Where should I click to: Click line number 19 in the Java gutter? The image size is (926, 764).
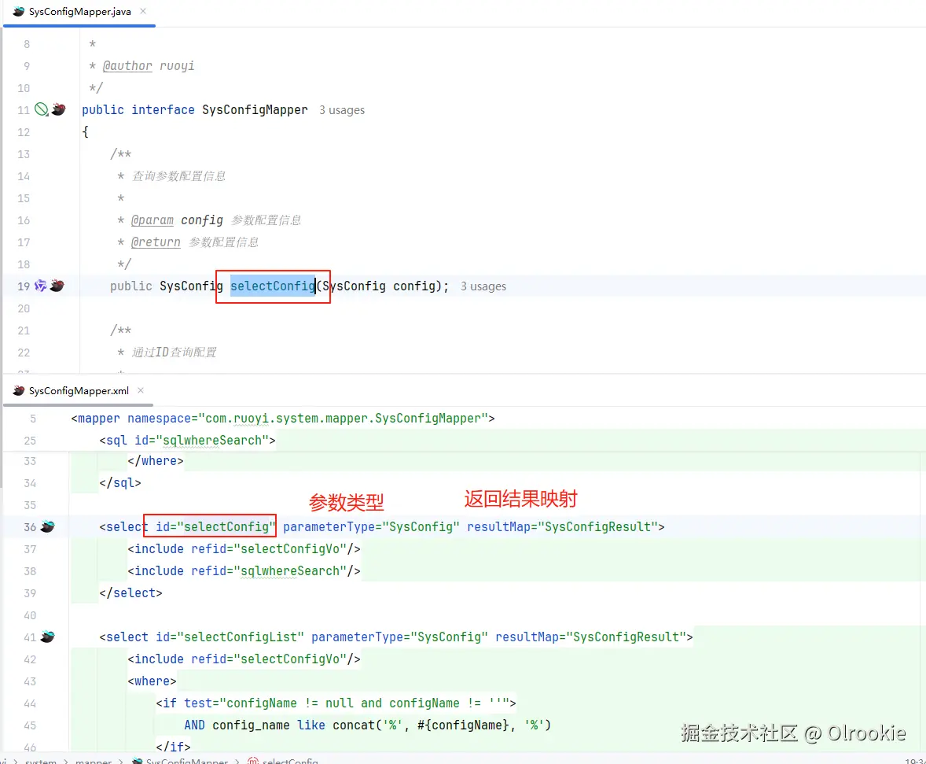(x=24, y=286)
